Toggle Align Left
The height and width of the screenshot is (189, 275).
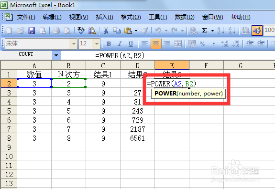[145, 43]
